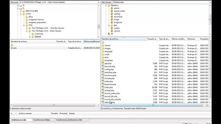Collapse the POS local folder node
Viewport: 221px width, 124px height.
click(24, 25)
